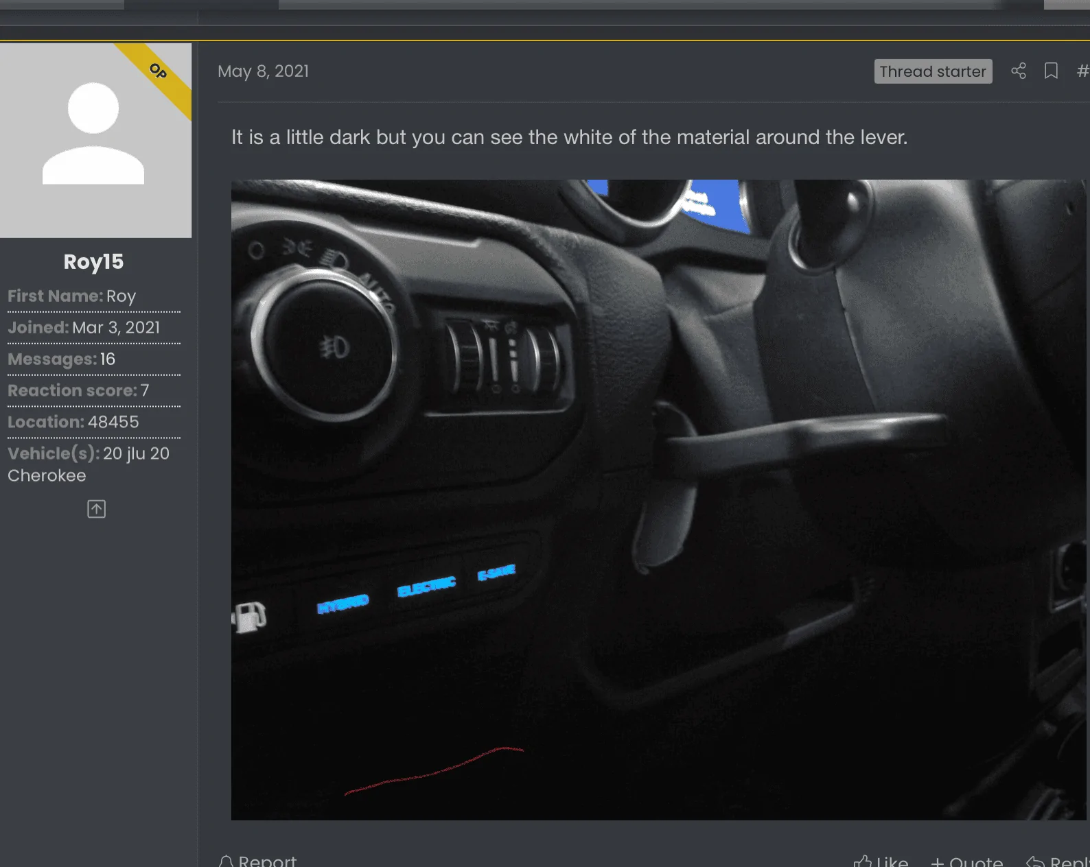Select the 'Vehicle(s): 20 jlu 20 Cherokee' text
This screenshot has height=867, width=1090.
click(x=89, y=464)
